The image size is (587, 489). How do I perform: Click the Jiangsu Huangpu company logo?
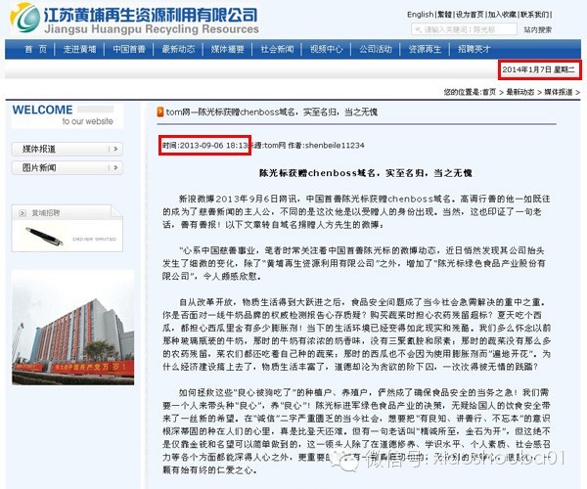(x=25, y=18)
